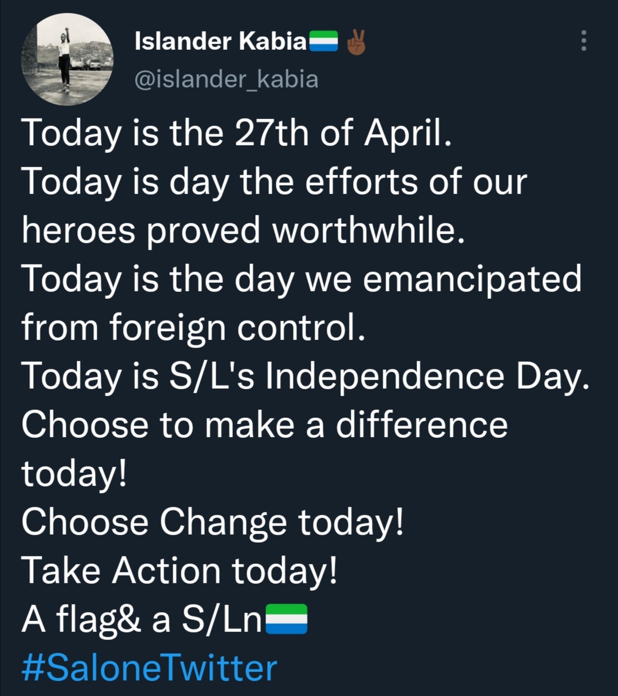Click the word "Independence" in the tweet

pyautogui.click(x=385, y=377)
